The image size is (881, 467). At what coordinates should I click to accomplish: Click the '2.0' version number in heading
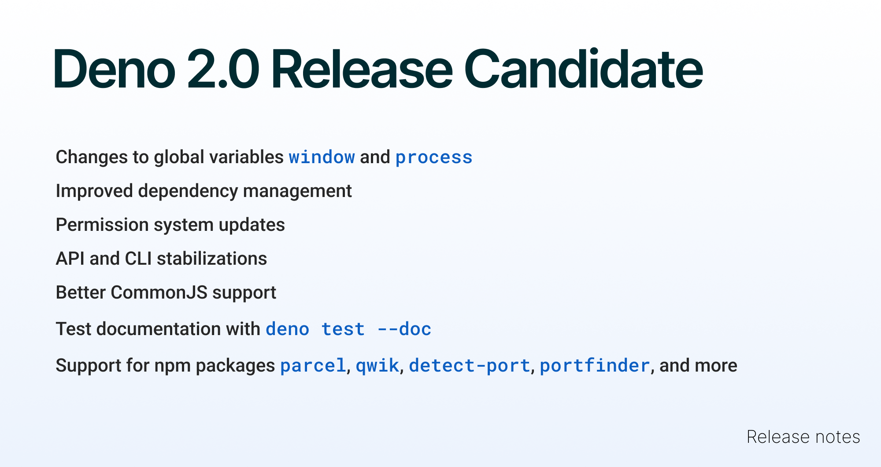point(223,69)
